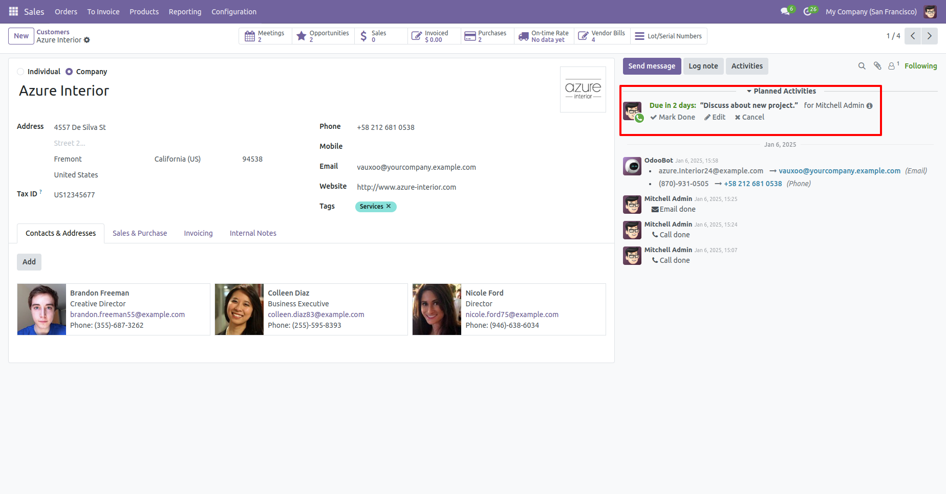946x494 pixels.
Task: Click Log note button
Action: pyautogui.click(x=703, y=66)
